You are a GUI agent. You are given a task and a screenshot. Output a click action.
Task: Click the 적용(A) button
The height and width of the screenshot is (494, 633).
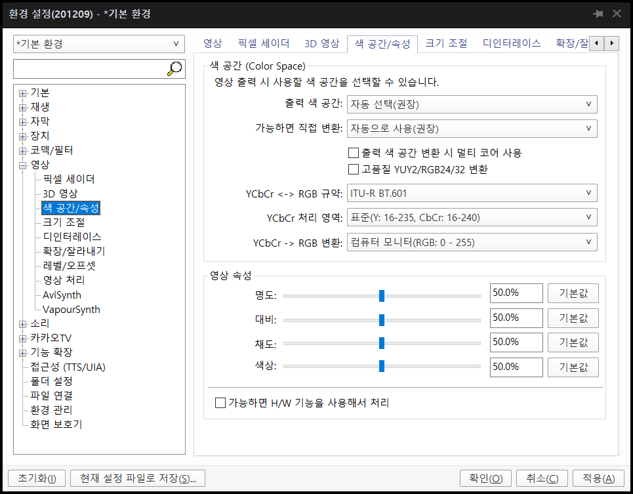[x=599, y=478]
